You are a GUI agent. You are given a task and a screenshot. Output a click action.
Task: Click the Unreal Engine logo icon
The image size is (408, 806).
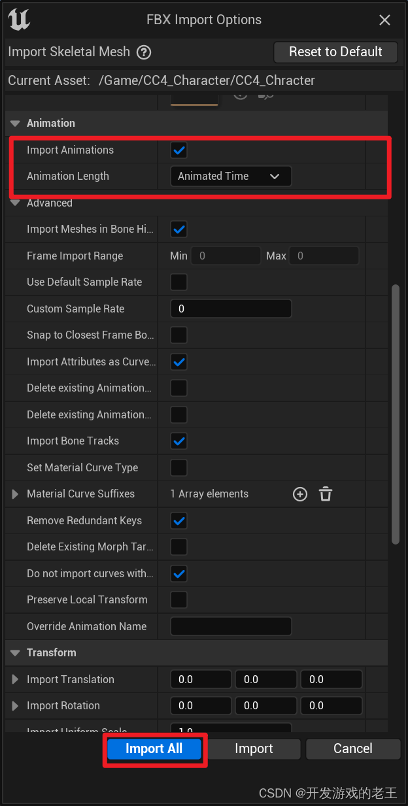pos(19,20)
